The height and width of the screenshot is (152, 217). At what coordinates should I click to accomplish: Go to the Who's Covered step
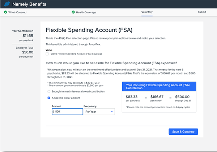[17, 12]
